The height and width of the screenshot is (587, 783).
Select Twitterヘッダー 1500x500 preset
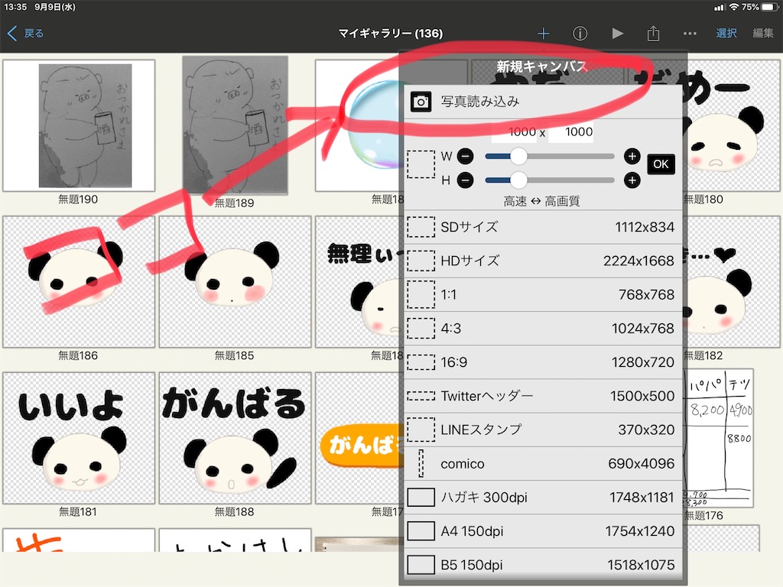(x=543, y=396)
